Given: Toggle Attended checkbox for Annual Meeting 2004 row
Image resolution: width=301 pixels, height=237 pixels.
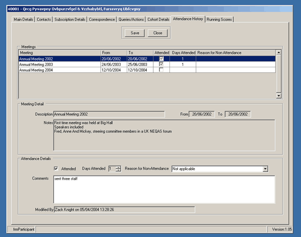Looking at the screenshot, I should 161,70.
